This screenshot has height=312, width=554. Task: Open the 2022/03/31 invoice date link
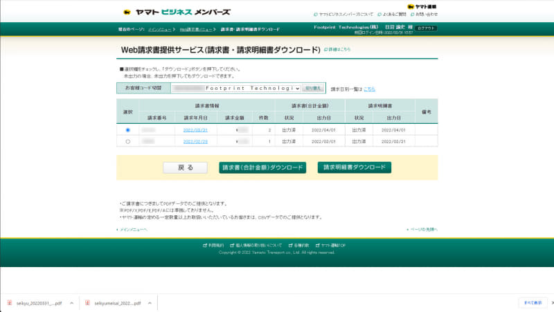pyautogui.click(x=195, y=130)
